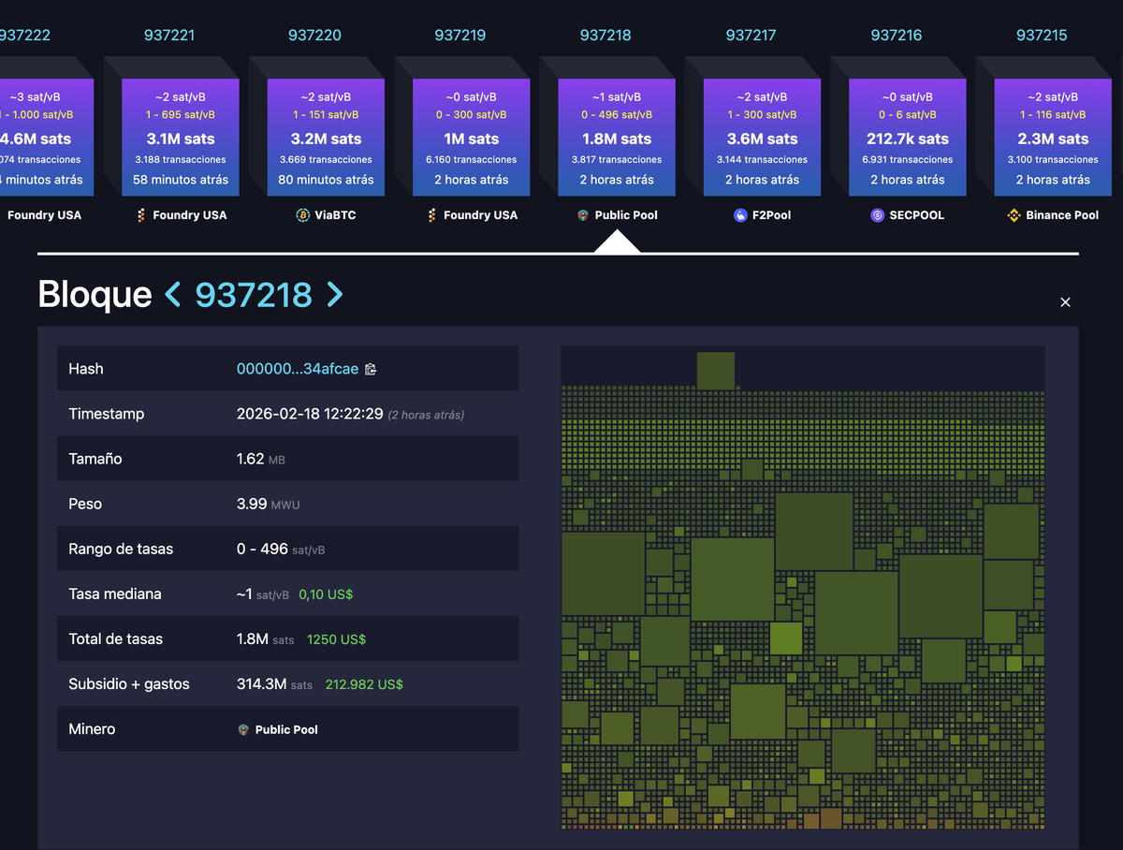
Task: Click the coinbase square atop the transaction map
Action: tap(716, 370)
